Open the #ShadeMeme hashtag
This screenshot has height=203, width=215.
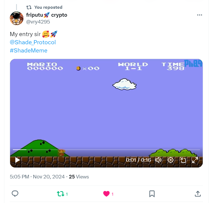29,51
